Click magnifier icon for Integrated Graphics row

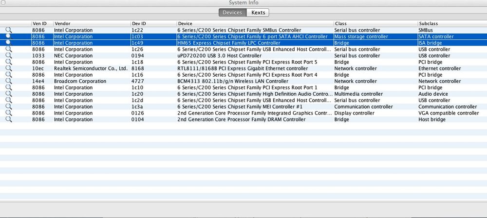tap(8, 113)
